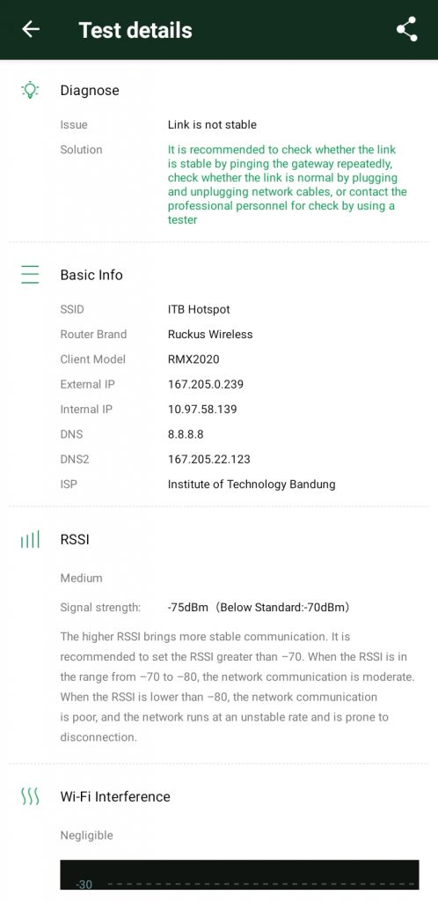Click the RSSI signal bars icon

[30, 540]
